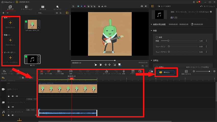Screen dimensions: 217x122
Task: Add an image with the 画像 plus button
Action: click(x=10, y=40)
